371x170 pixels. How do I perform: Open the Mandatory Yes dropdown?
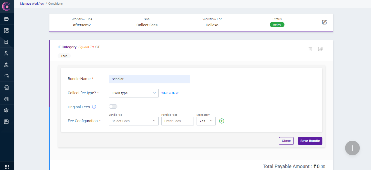(206, 121)
